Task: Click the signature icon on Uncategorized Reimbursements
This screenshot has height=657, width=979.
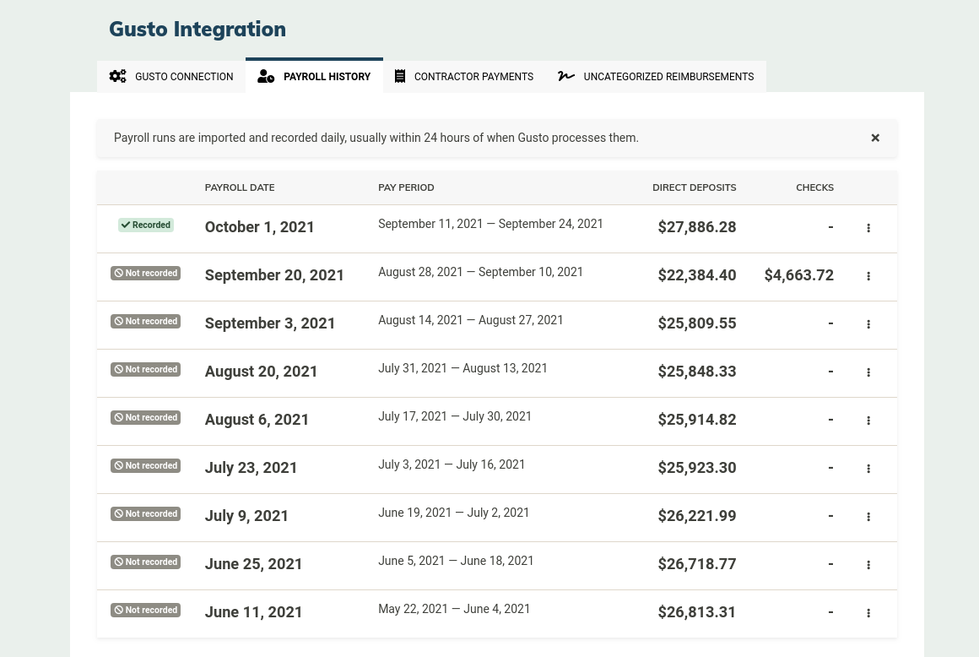Action: (x=565, y=76)
